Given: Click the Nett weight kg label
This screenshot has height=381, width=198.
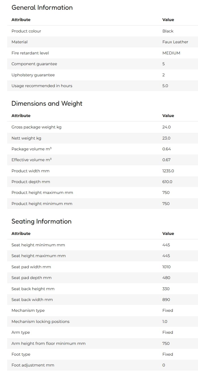Looking at the screenshot, I should point(26,138).
